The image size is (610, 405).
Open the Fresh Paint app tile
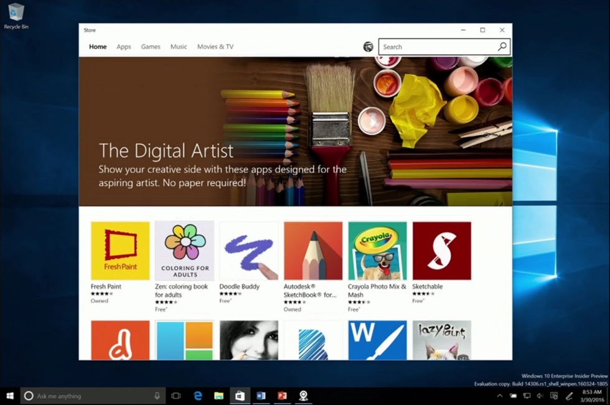tap(120, 251)
